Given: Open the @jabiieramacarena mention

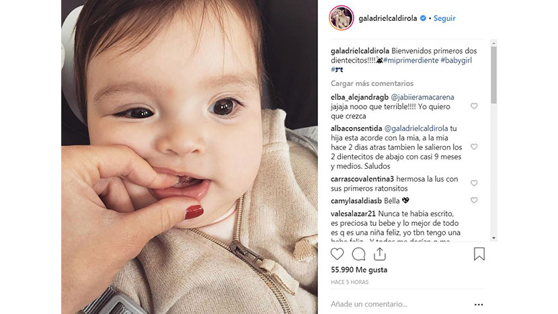Looking at the screenshot, I should click(x=422, y=97).
